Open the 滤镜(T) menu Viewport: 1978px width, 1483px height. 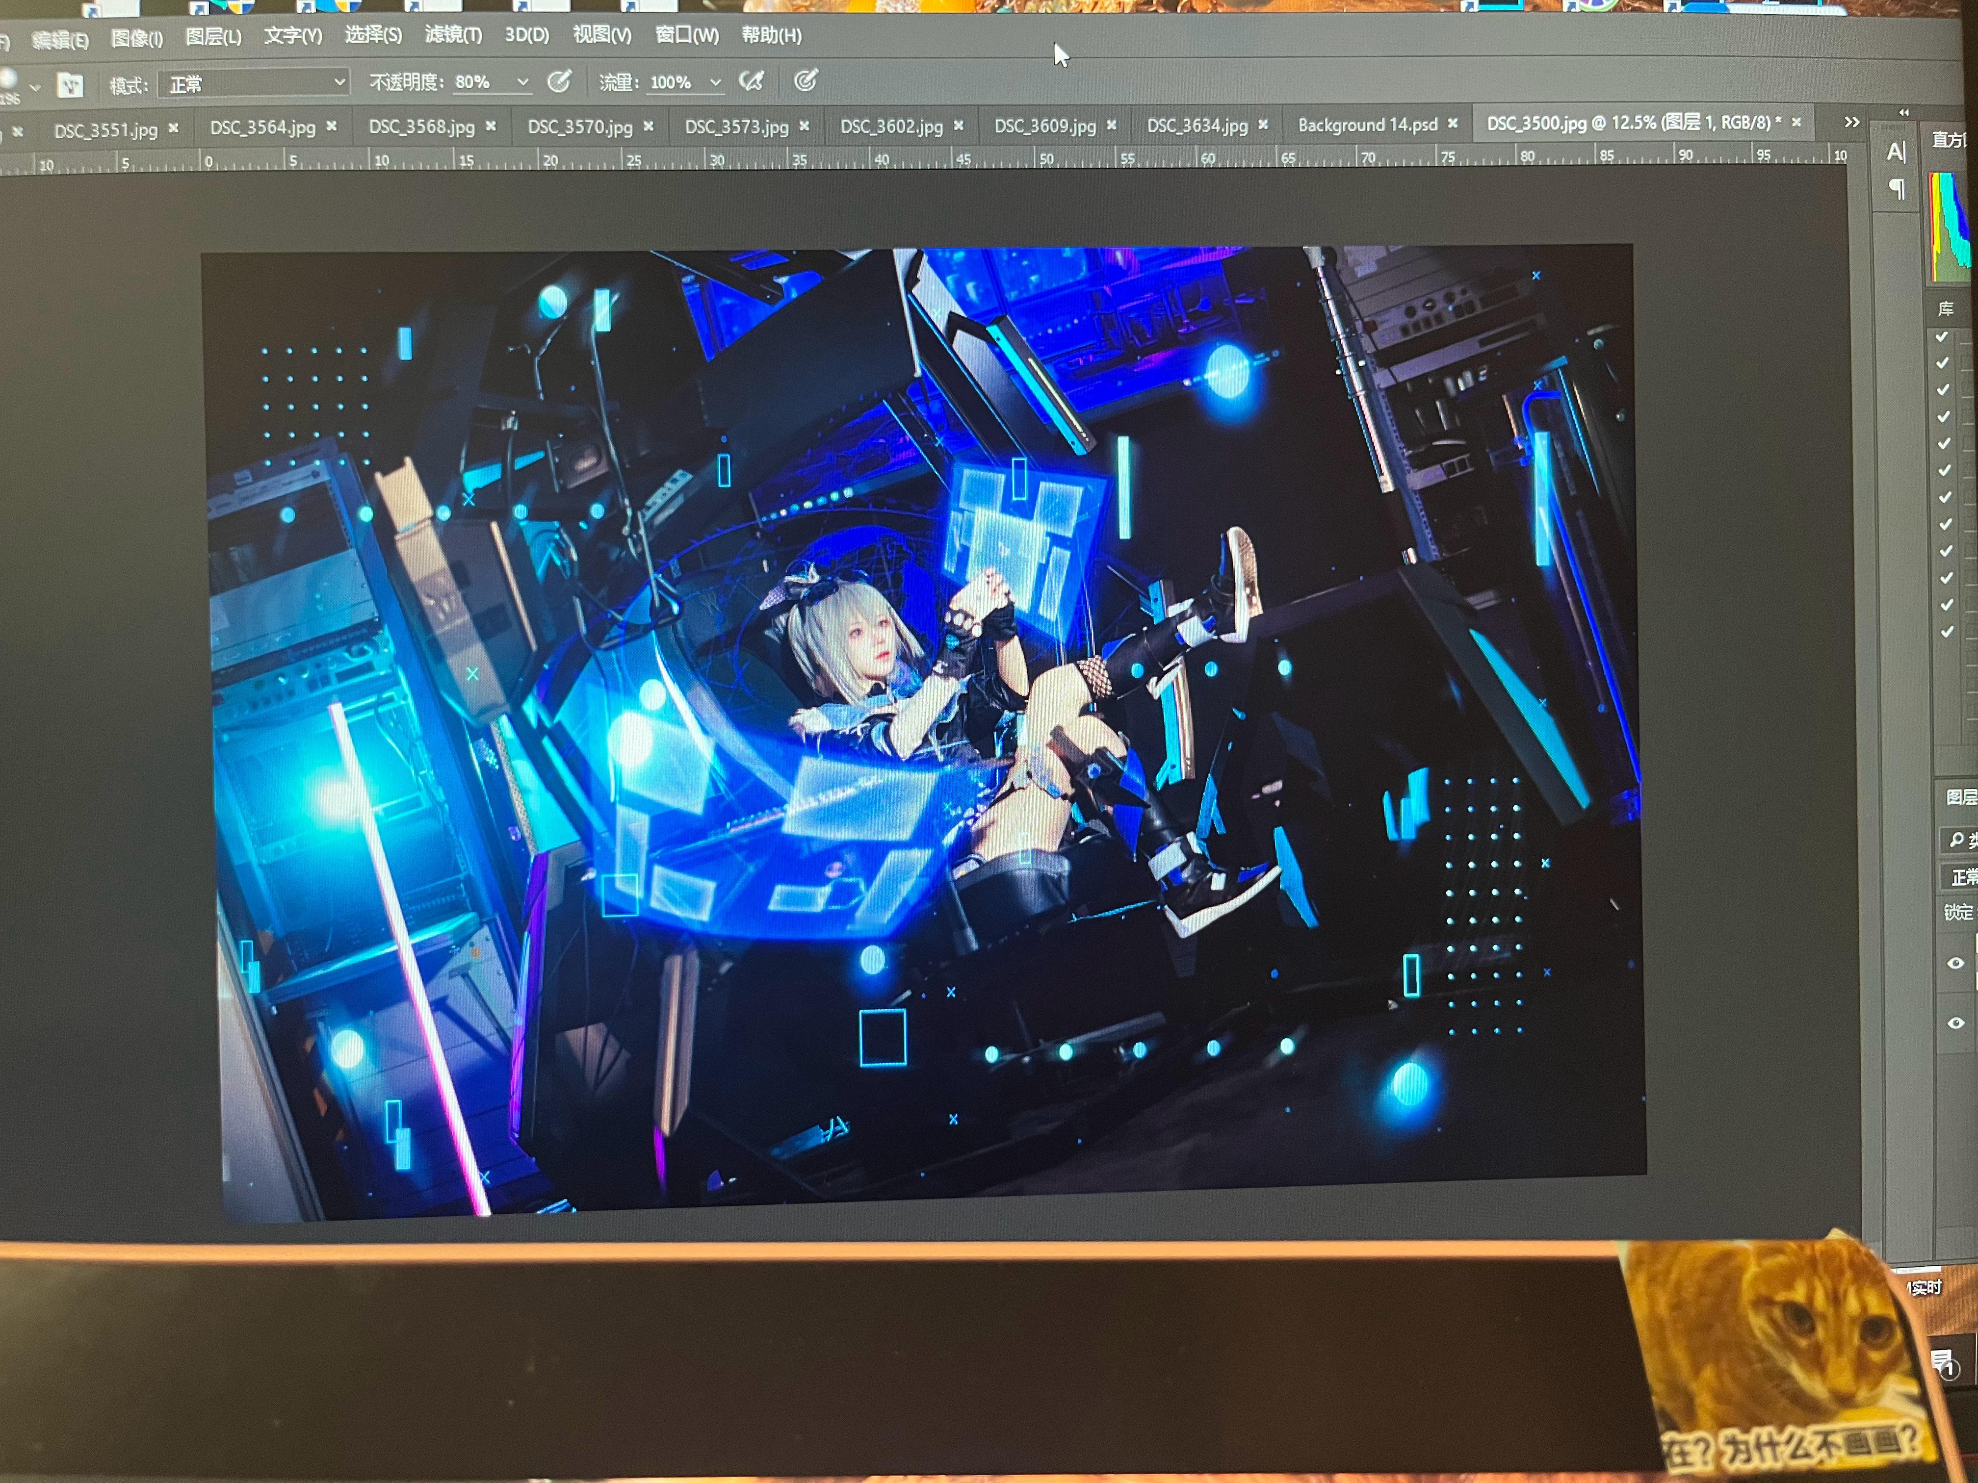point(452,36)
